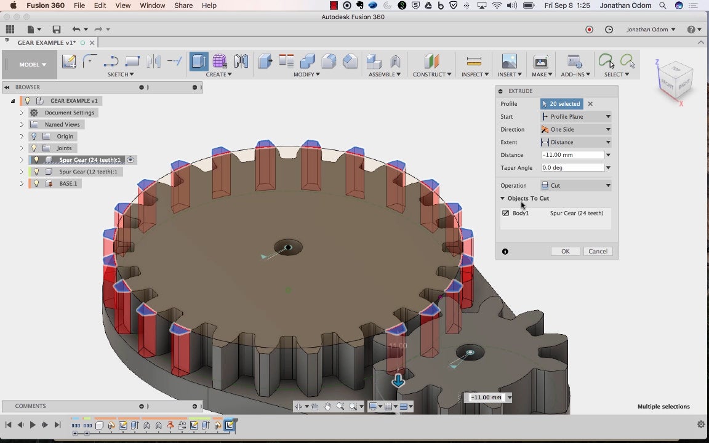Click the Measure icon above Inspect
Screen dimensions: 709x443
[x=474, y=62]
